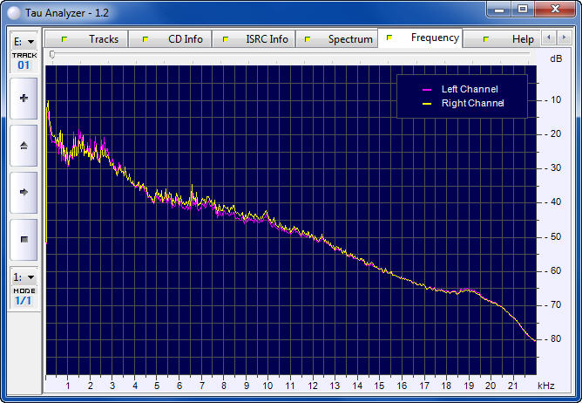This screenshot has height=403, width=582.
Task: Click the mode 1/1 indicator
Action: (x=24, y=301)
